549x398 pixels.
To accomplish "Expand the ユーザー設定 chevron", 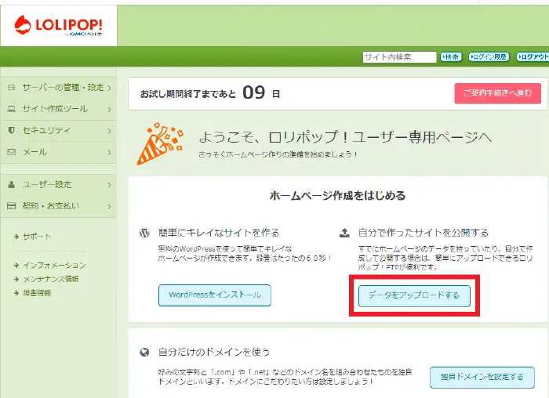I will pos(109,185).
